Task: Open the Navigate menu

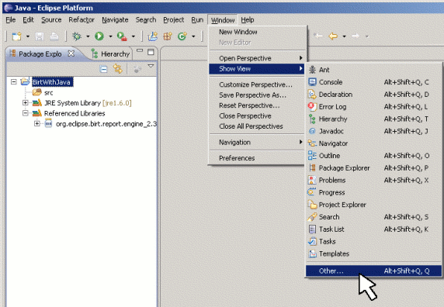Action: [115, 20]
